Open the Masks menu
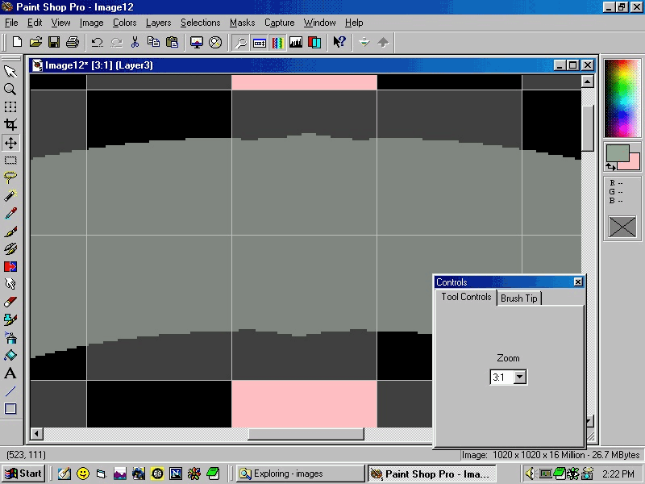Screen dimensions: 645x484 (242, 23)
